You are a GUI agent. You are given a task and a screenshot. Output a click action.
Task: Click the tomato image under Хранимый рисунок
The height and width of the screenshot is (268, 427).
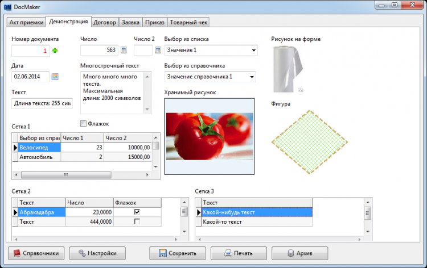coord(210,136)
